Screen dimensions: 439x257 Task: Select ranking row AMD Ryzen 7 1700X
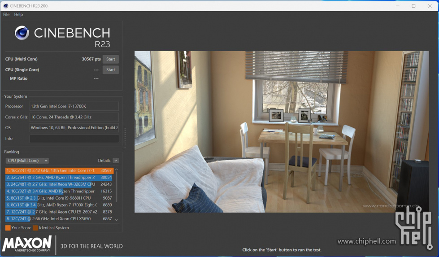pos(59,205)
